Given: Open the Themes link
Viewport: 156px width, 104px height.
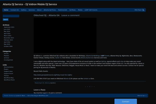Looking at the screenshot, I should (x=6, y=76).
